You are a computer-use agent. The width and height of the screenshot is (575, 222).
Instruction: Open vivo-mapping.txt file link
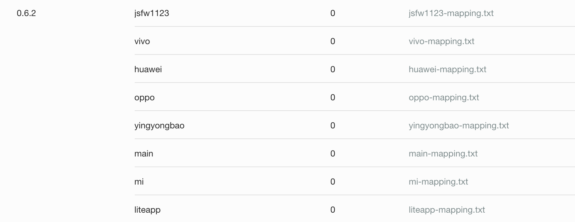coord(442,41)
